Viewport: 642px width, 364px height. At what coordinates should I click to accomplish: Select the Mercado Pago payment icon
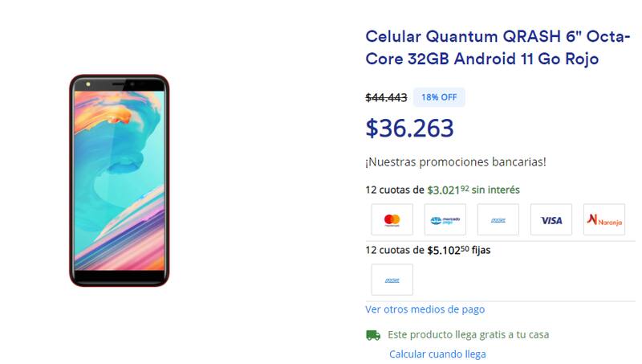click(445, 219)
